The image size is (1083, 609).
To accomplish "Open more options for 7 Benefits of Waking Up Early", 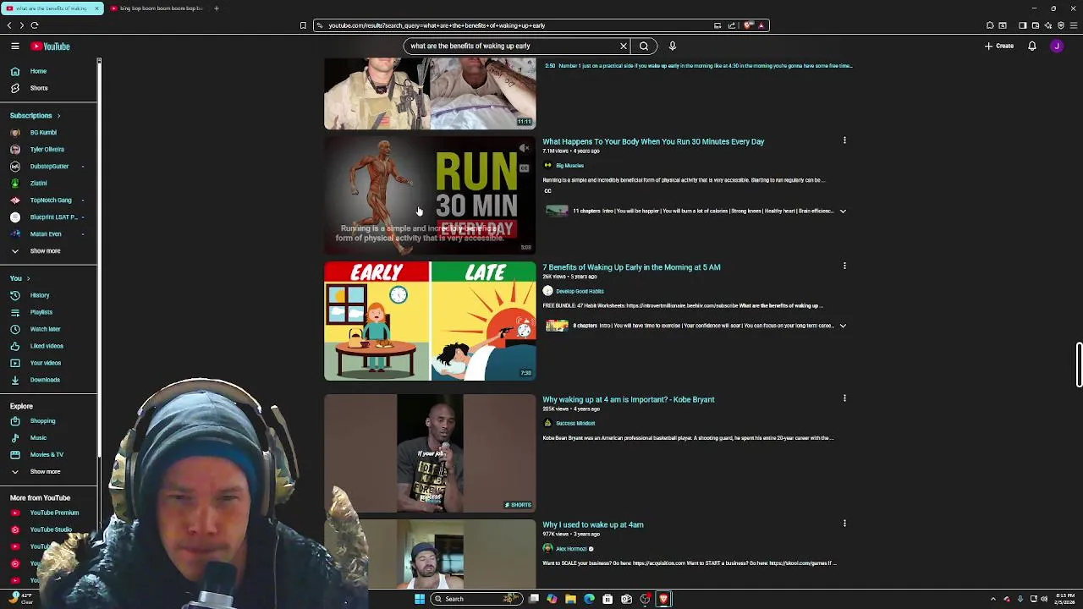I will pyautogui.click(x=844, y=266).
